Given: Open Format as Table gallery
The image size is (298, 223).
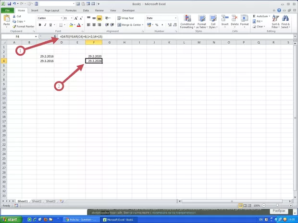Looking at the screenshot, I should pyautogui.click(x=202, y=22).
